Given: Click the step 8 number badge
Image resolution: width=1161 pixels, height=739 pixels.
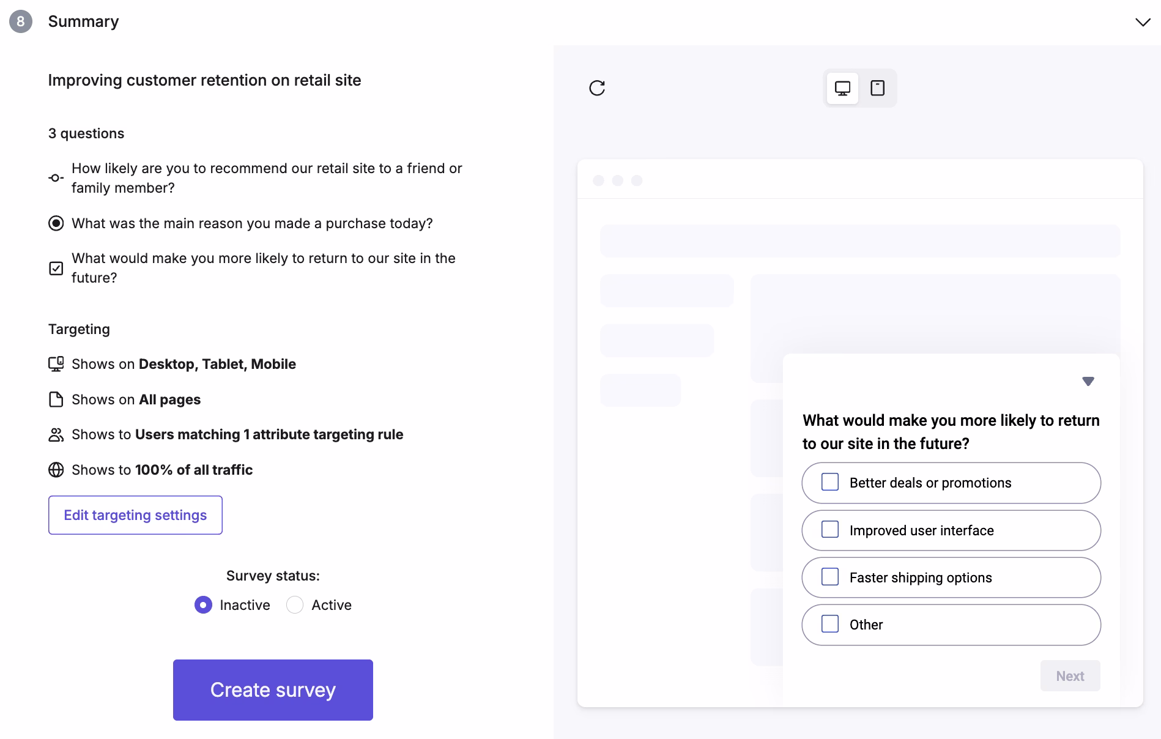Looking at the screenshot, I should pyautogui.click(x=21, y=22).
